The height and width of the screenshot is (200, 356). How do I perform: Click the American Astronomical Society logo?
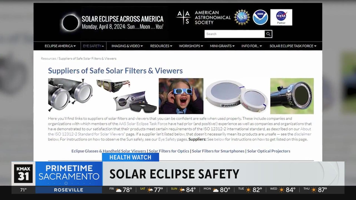tap(204, 17)
